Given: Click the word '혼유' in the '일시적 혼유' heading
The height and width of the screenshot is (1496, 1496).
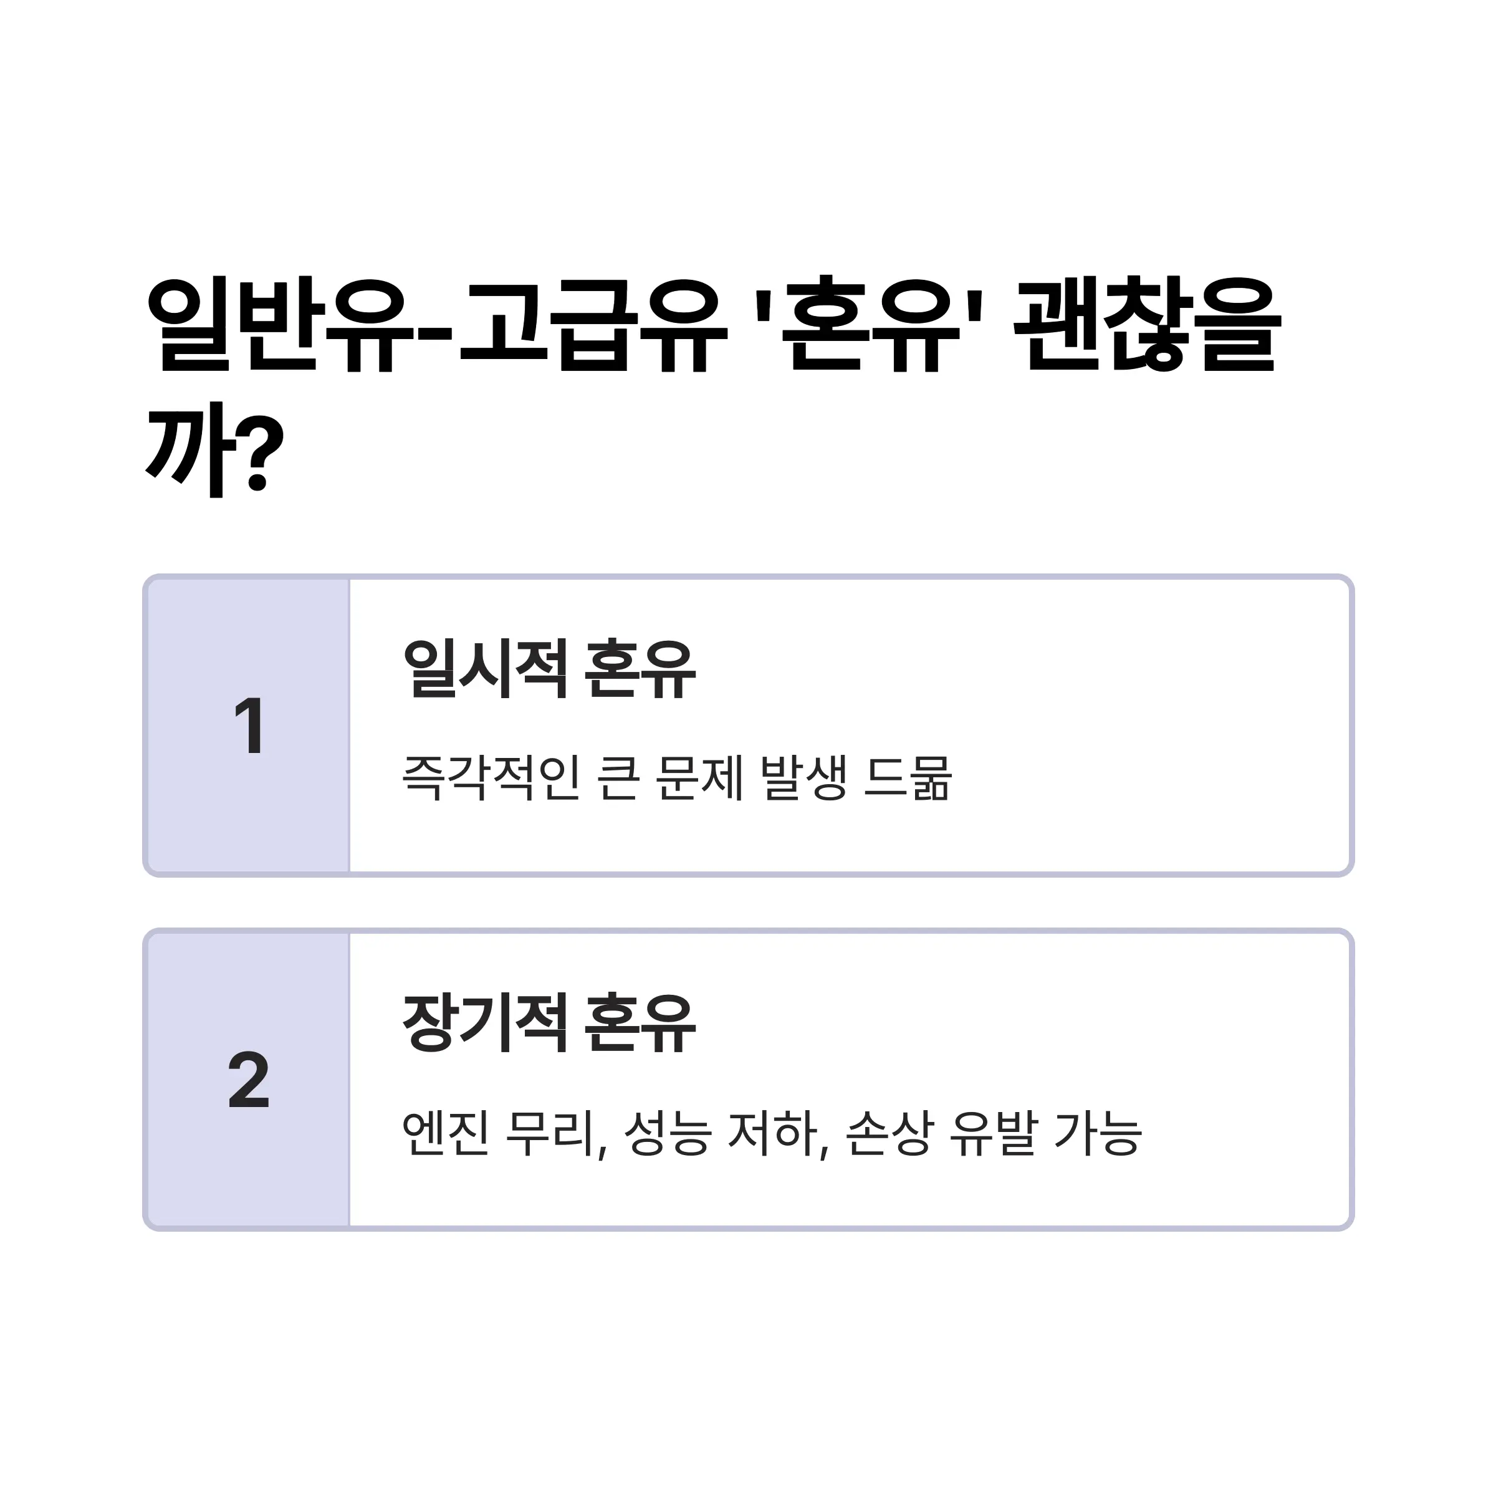Looking at the screenshot, I should (x=640, y=670).
